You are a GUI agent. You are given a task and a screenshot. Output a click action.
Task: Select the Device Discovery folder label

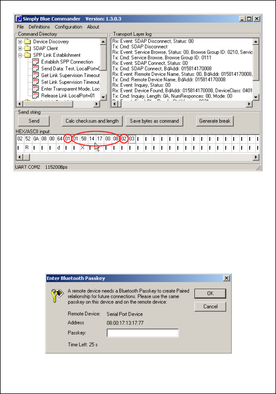[x=51, y=42]
